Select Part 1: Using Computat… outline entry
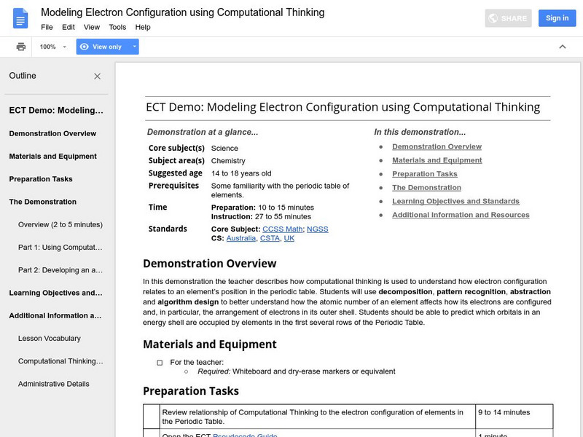Screen dimensions: 583x437 tap(60, 247)
